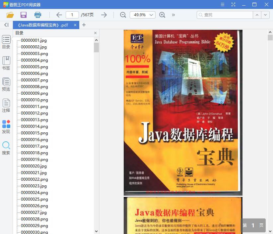Select 00000025.png in the contents tree

point(34,199)
